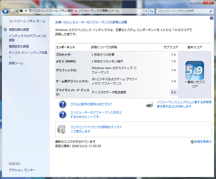Image resolution: width=216 pixels, height=179 pixels.
Task: Click the お使いのコンピューターのパフォーマンスの評価と改善 heading
Action: (x=91, y=22)
